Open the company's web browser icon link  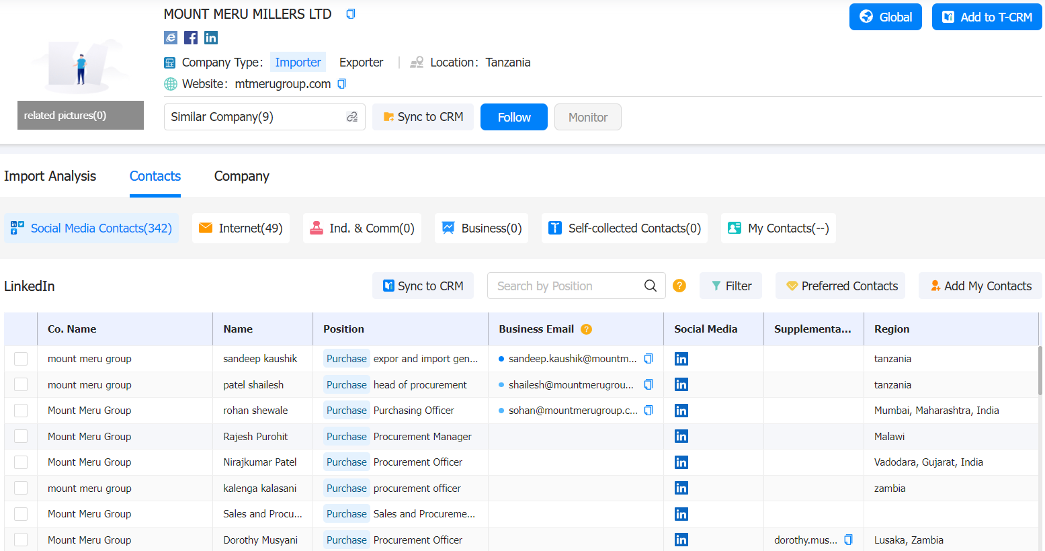[171, 38]
